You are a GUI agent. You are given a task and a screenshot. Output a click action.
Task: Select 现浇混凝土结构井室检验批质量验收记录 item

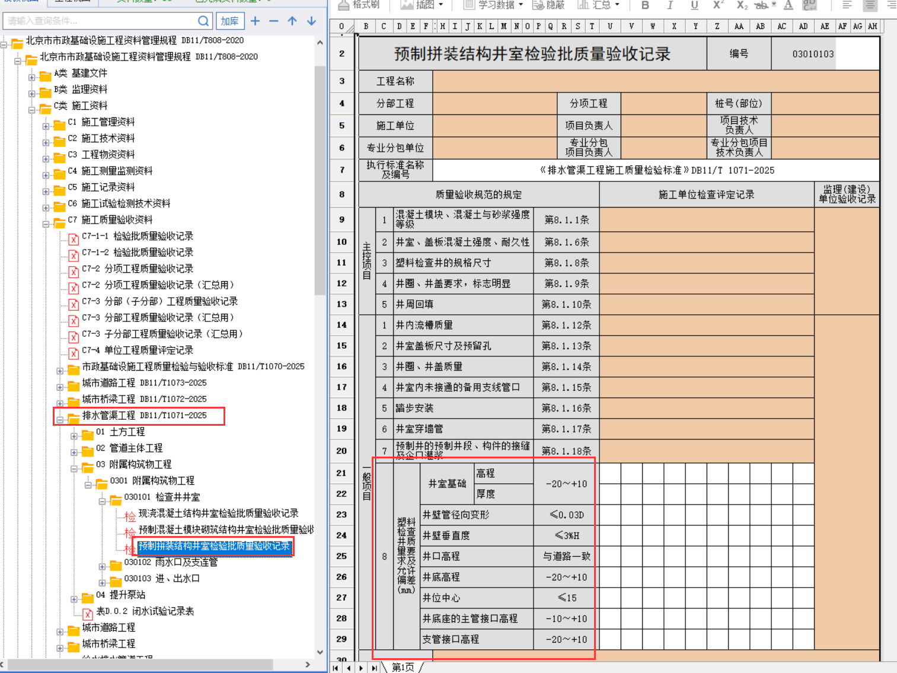pos(218,513)
